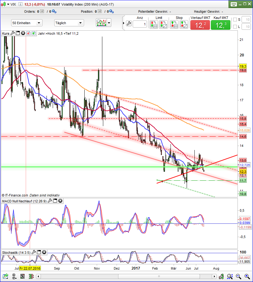This screenshot has width=253, height=282.
Task: Click the colored horizontal bars icon at bottom
Action: pyautogui.click(x=31, y=276)
